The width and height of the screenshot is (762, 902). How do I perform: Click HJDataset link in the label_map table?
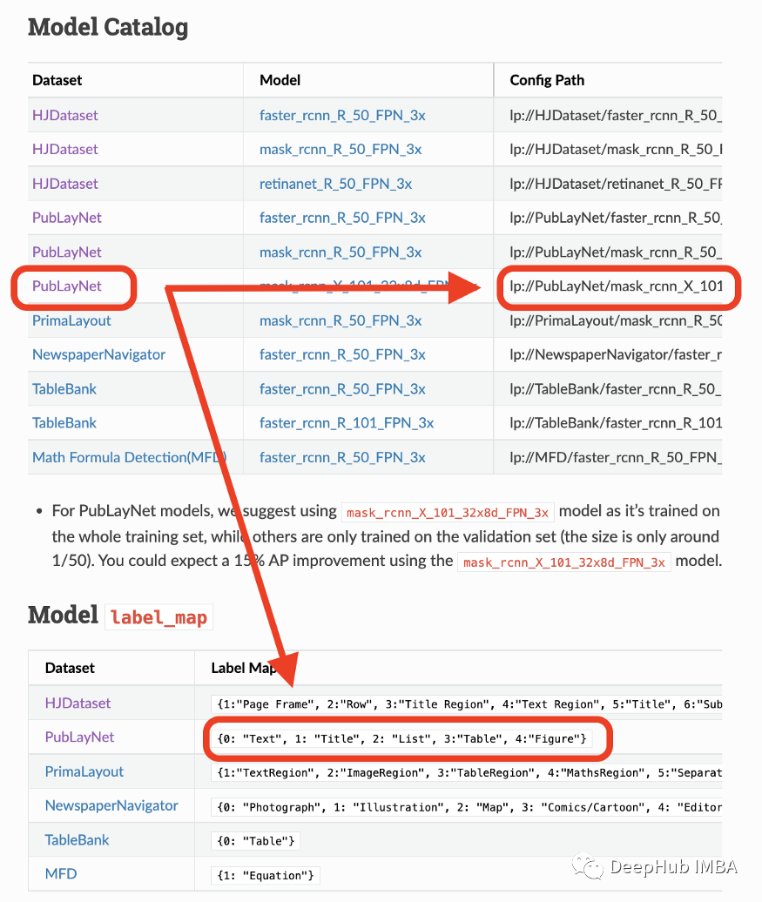78,703
